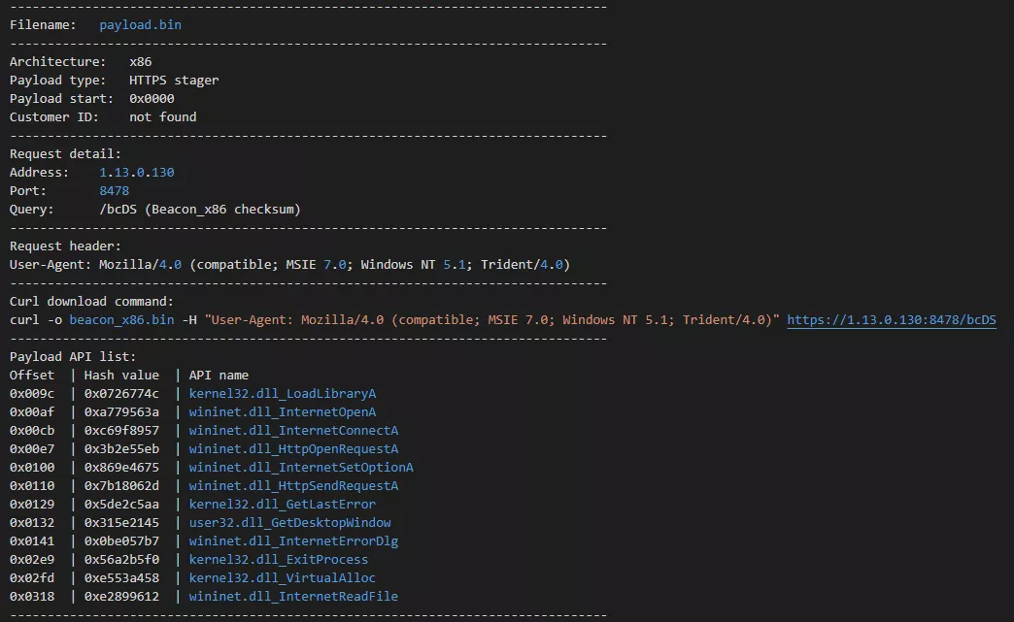
Task: Click the 'API name' column header
Action: tap(219, 376)
